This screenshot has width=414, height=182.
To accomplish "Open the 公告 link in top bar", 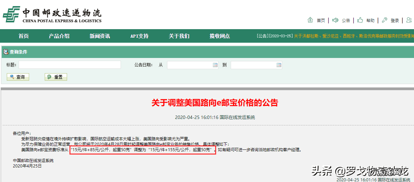I will tap(346, 21).
